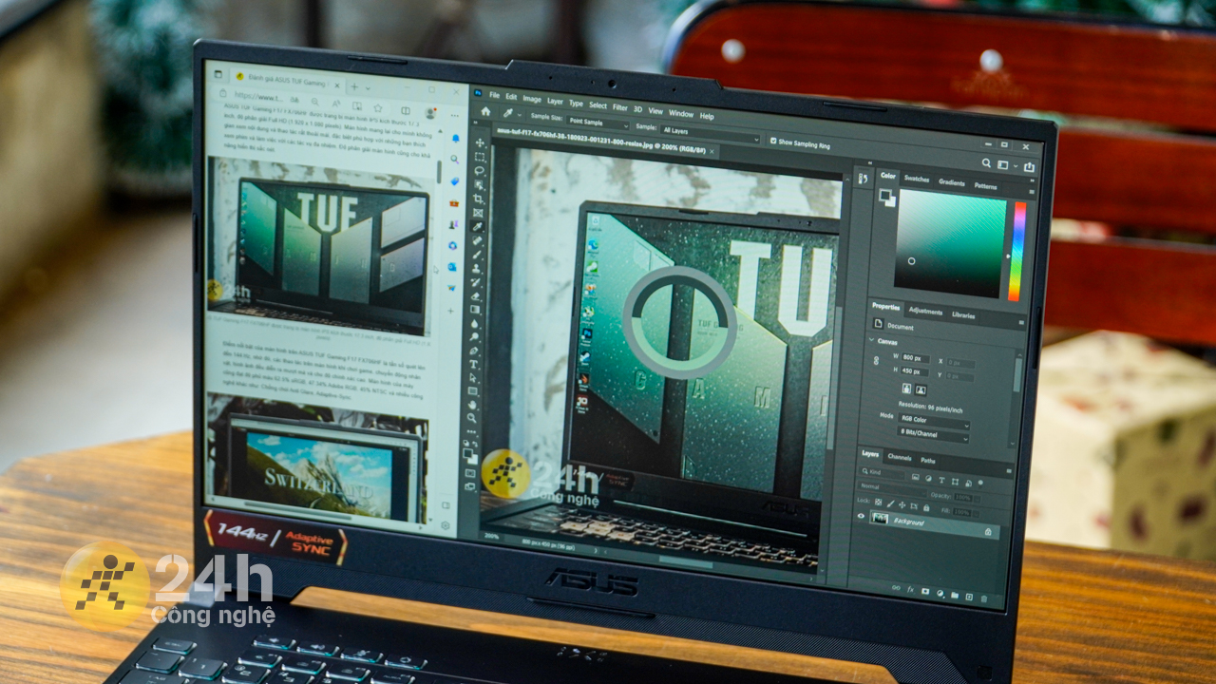Screen dimensions: 1216x684
Task: Switch to the Channels tab
Action: [x=899, y=457]
